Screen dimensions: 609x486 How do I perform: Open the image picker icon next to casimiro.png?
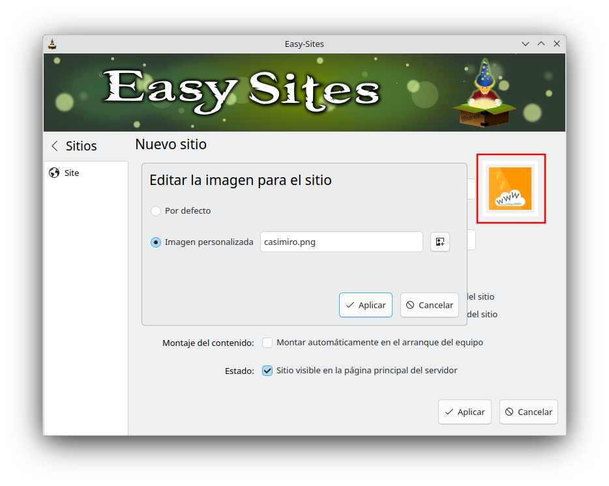click(439, 241)
